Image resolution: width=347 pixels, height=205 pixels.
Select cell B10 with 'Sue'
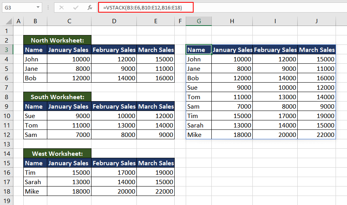click(35, 116)
